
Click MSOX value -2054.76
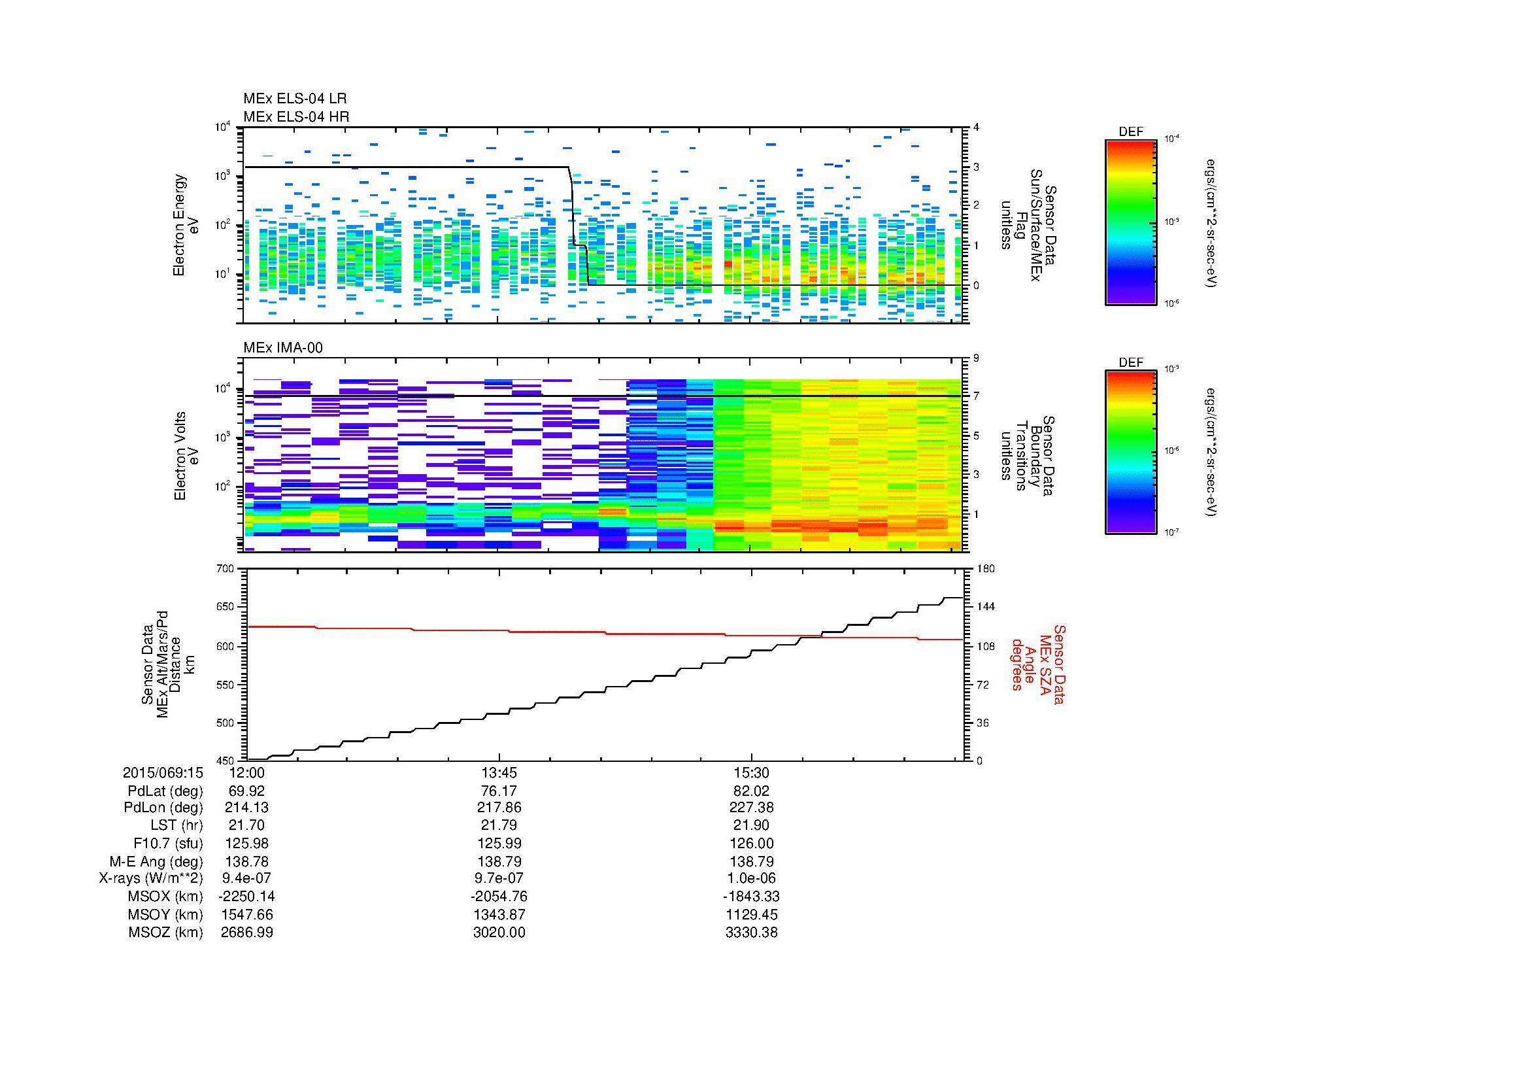(499, 897)
